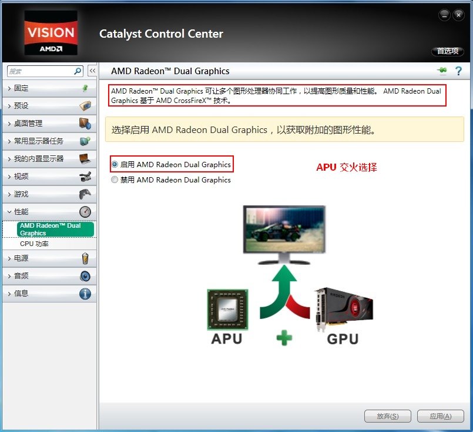Click the 预设 presets icon
Screen dimensions: 473x432
pos(85,106)
